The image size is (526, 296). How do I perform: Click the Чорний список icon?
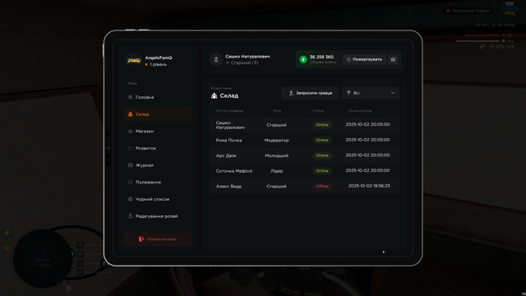(130, 199)
